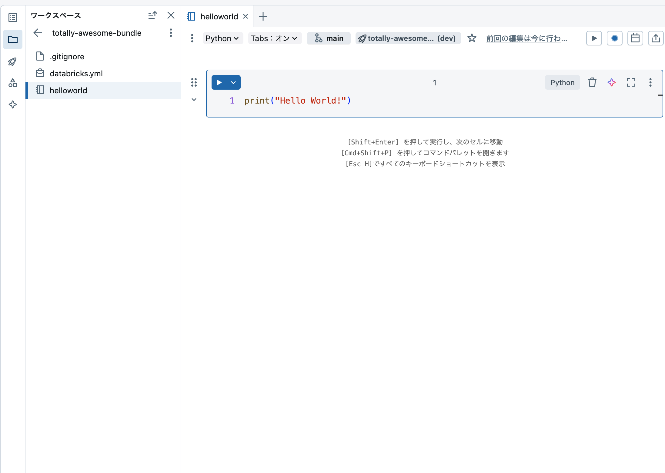Open the cell kebab menu
Screen dimensions: 665x473
tap(650, 82)
